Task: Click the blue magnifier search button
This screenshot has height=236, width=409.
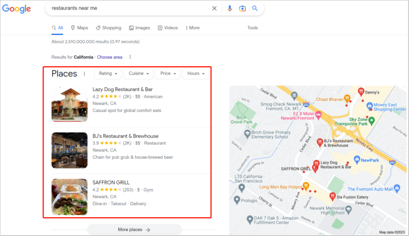Action: [x=255, y=8]
